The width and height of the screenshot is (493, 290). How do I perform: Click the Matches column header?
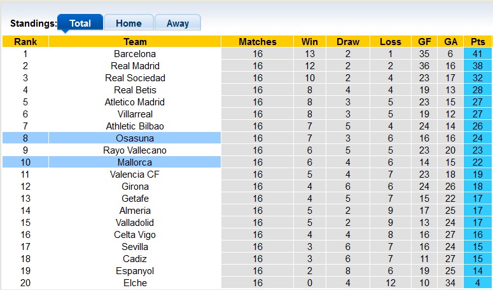click(x=258, y=42)
